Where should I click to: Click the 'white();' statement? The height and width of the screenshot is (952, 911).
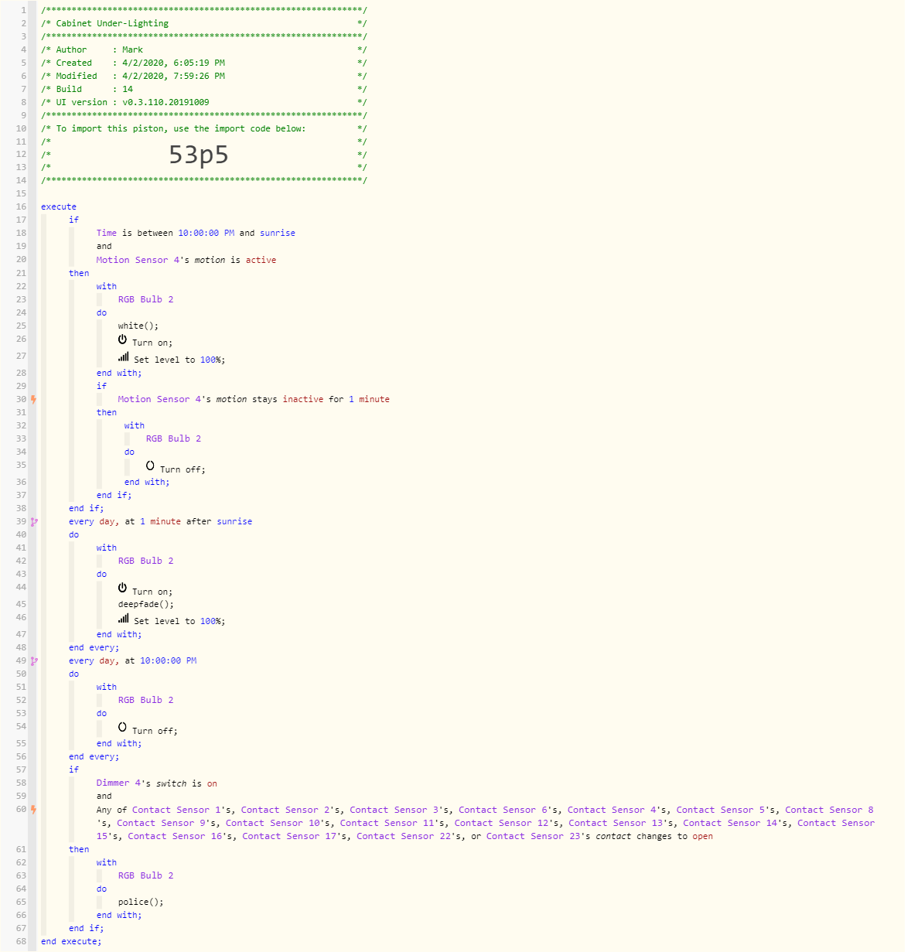tap(138, 326)
